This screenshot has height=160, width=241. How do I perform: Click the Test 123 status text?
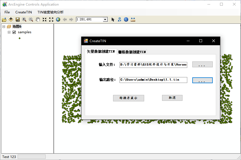point(9,157)
